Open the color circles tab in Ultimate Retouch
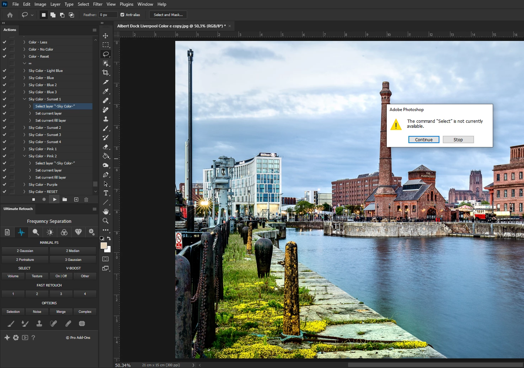This screenshot has width=524, height=368. [64, 232]
